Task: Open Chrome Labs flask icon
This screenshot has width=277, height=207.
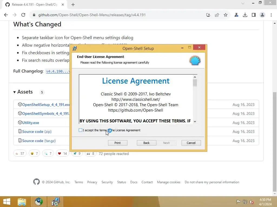Action: [x=236, y=15]
